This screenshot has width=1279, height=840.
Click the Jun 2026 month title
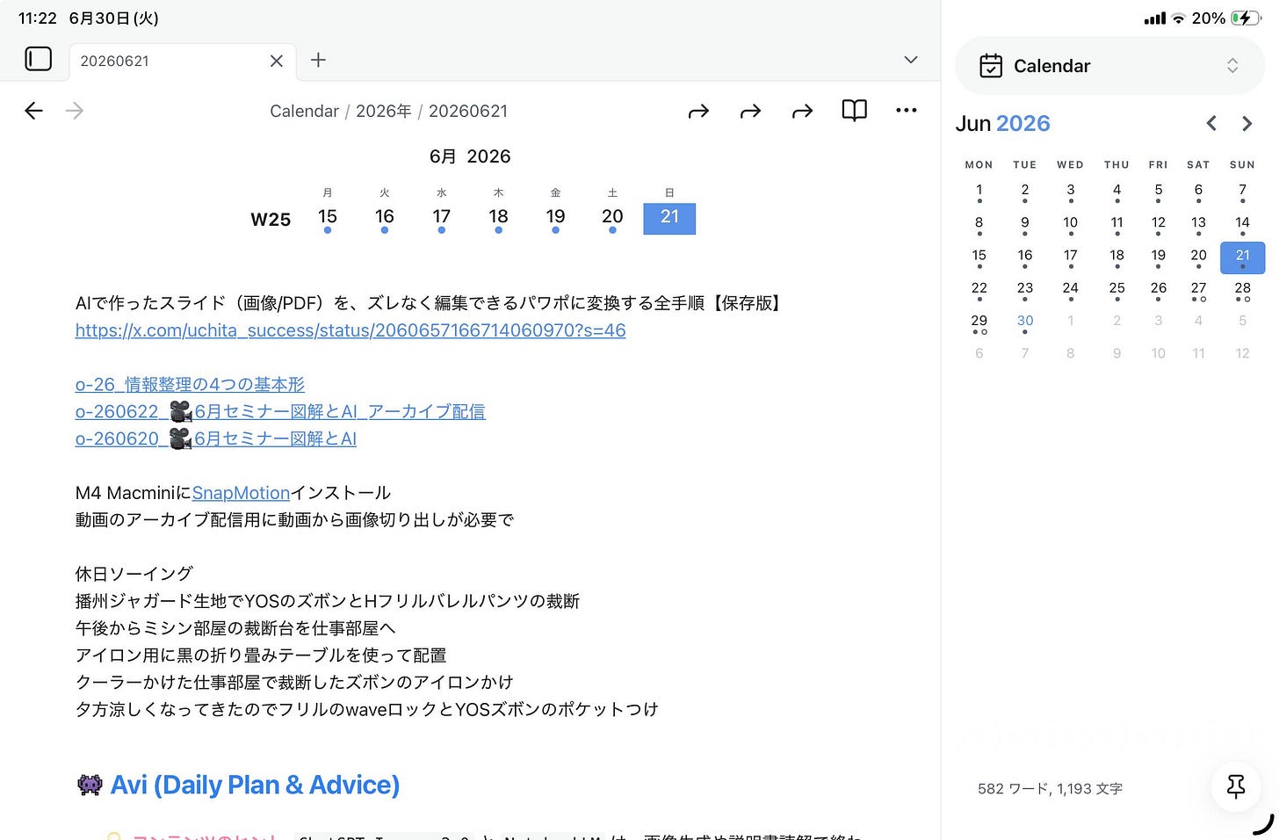[1002, 124]
